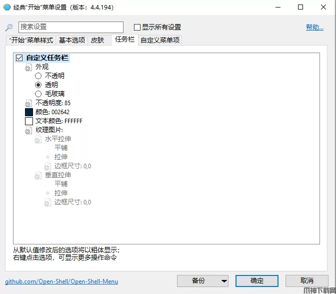Screen dimensions: 336x294
Task: Select the 毛玻璃 radio button
Action: [38, 94]
